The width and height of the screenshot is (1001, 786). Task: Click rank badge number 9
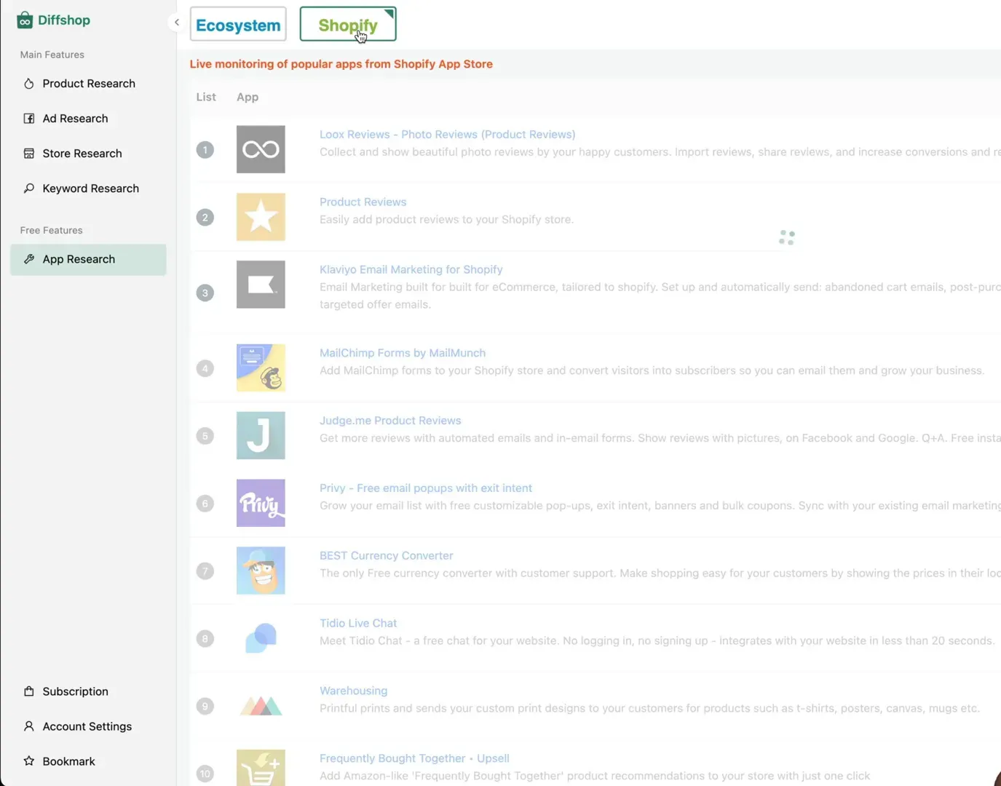[205, 706]
